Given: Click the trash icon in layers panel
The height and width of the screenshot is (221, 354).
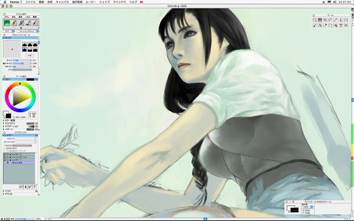Looking at the screenshot, I should [x=35, y=187].
